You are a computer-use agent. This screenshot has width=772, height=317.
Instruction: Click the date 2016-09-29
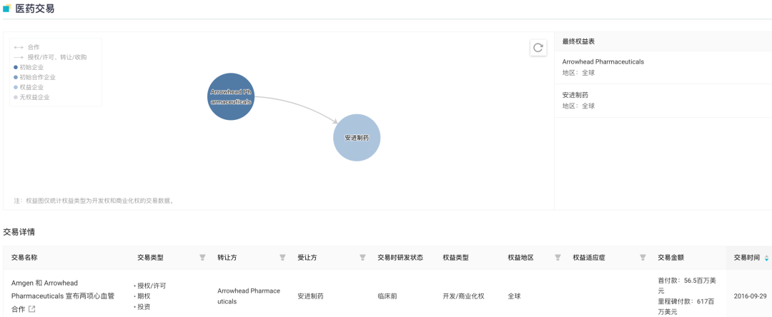tap(750, 296)
